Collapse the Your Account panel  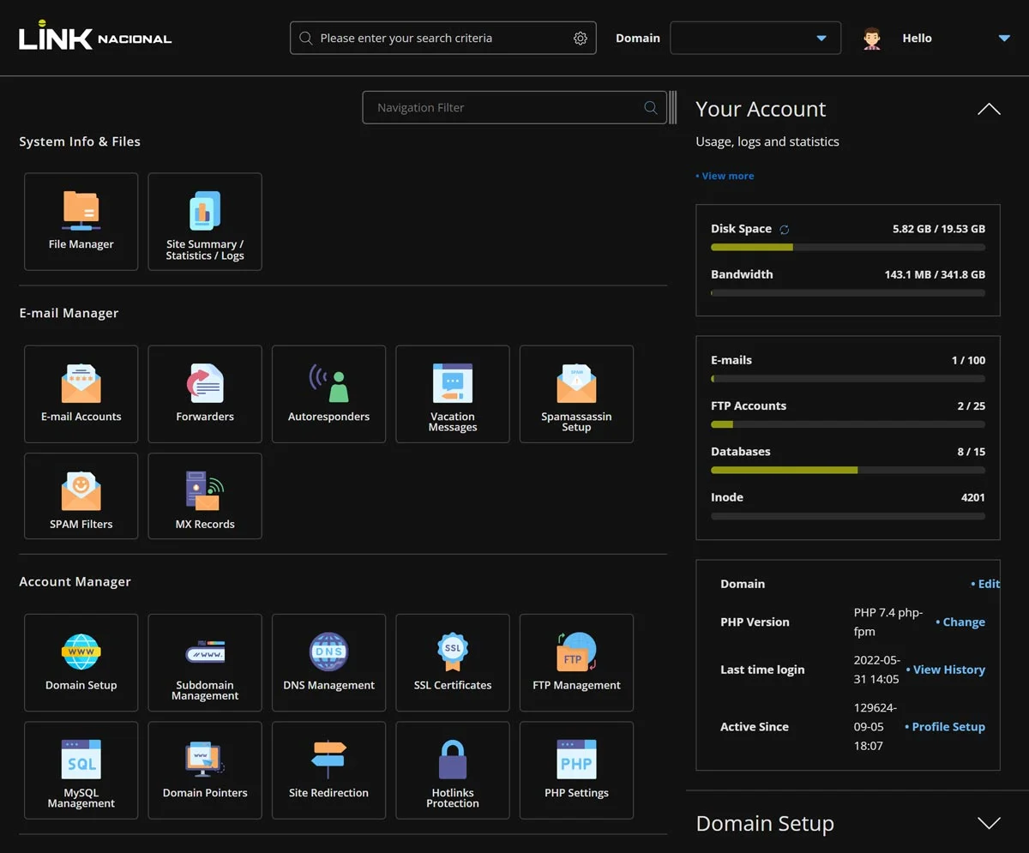pos(989,109)
